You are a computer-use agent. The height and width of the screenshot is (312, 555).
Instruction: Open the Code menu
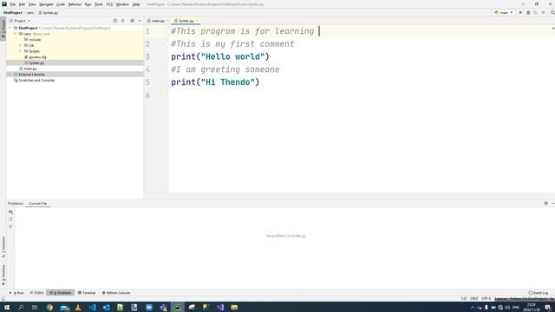(61, 4)
